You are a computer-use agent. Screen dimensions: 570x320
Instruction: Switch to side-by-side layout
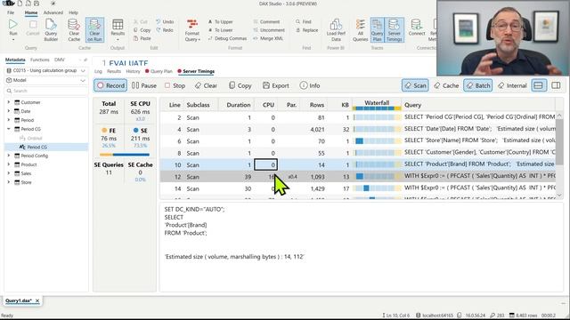tap(556, 85)
